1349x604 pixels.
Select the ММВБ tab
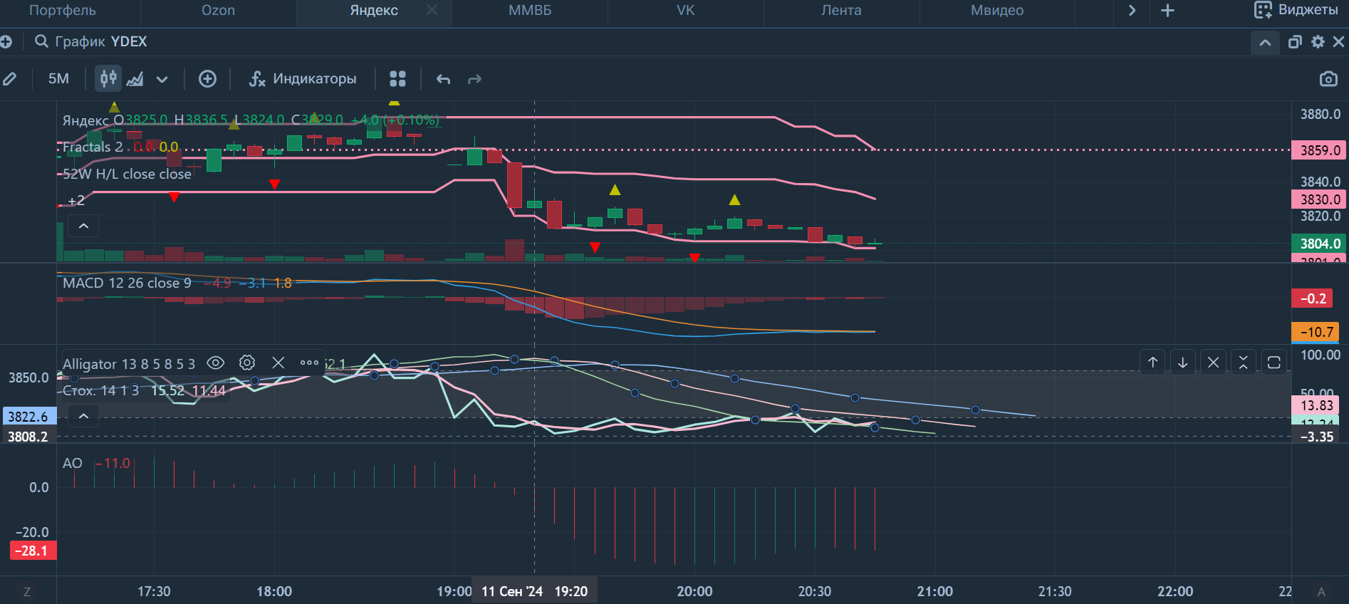[x=530, y=11]
